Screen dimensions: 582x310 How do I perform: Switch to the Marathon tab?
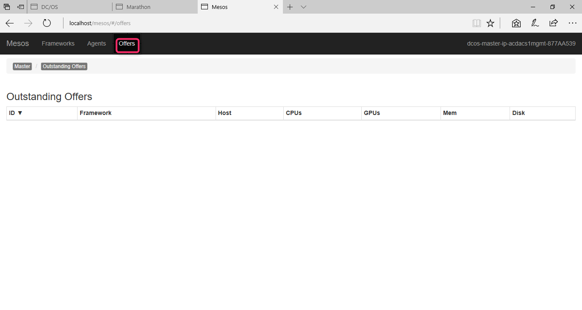coord(155,7)
